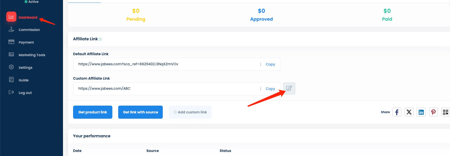This screenshot has height=156, width=450.
Task: Share affiliate link on Pinterest
Action: click(433, 112)
